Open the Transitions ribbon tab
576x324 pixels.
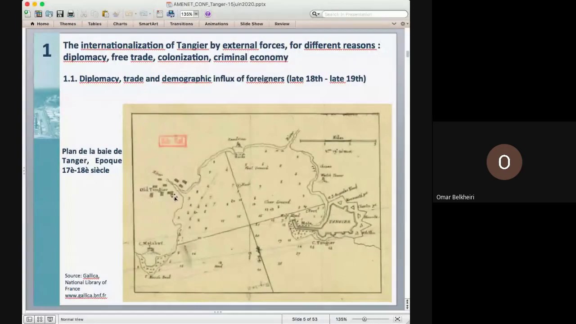click(x=181, y=24)
